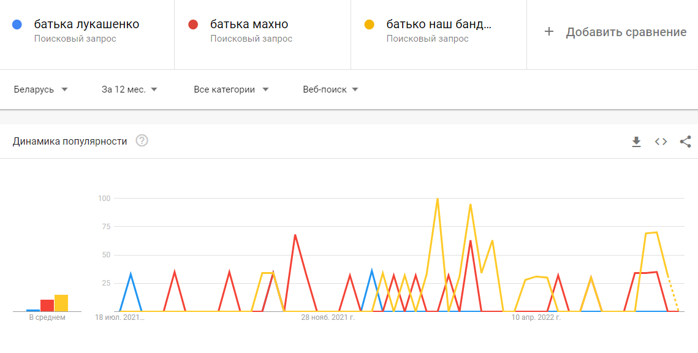Select the батька лукашенко search term
The height and width of the screenshot is (353, 698).
[86, 25]
